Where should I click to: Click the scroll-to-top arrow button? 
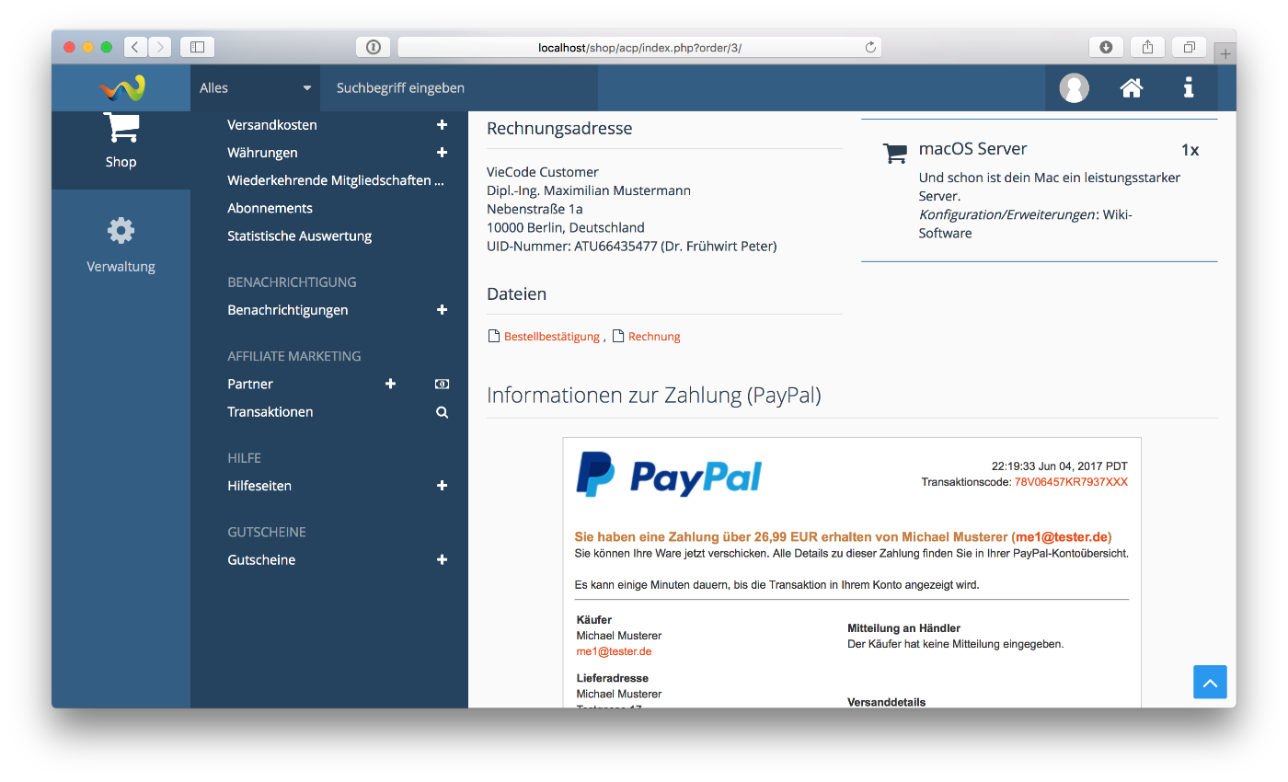1210,682
